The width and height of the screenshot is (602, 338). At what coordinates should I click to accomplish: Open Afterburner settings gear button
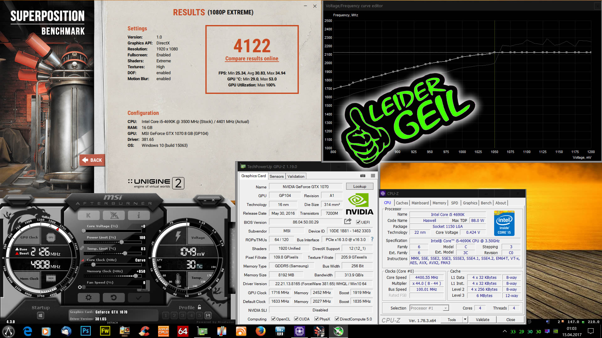tap(88, 297)
